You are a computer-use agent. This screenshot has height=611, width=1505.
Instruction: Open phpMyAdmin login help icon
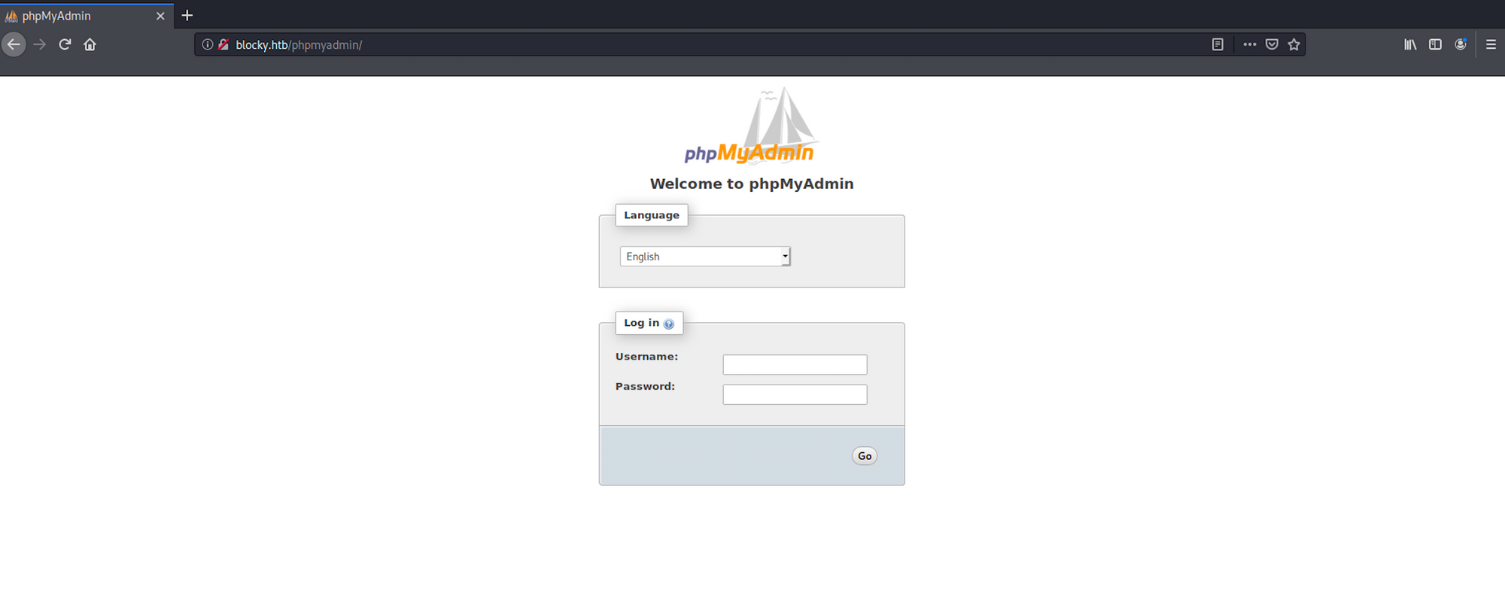pyautogui.click(x=669, y=324)
